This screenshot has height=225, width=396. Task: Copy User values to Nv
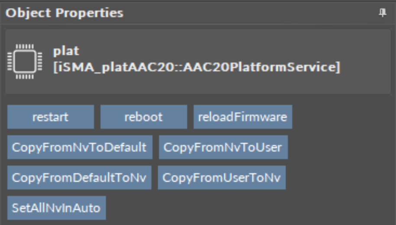(x=221, y=178)
